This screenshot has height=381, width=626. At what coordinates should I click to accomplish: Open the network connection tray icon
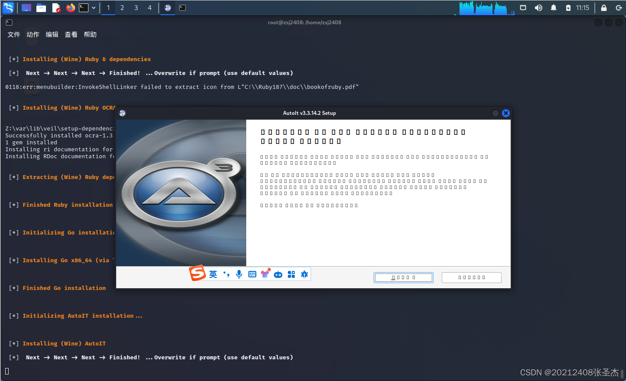pos(523,8)
